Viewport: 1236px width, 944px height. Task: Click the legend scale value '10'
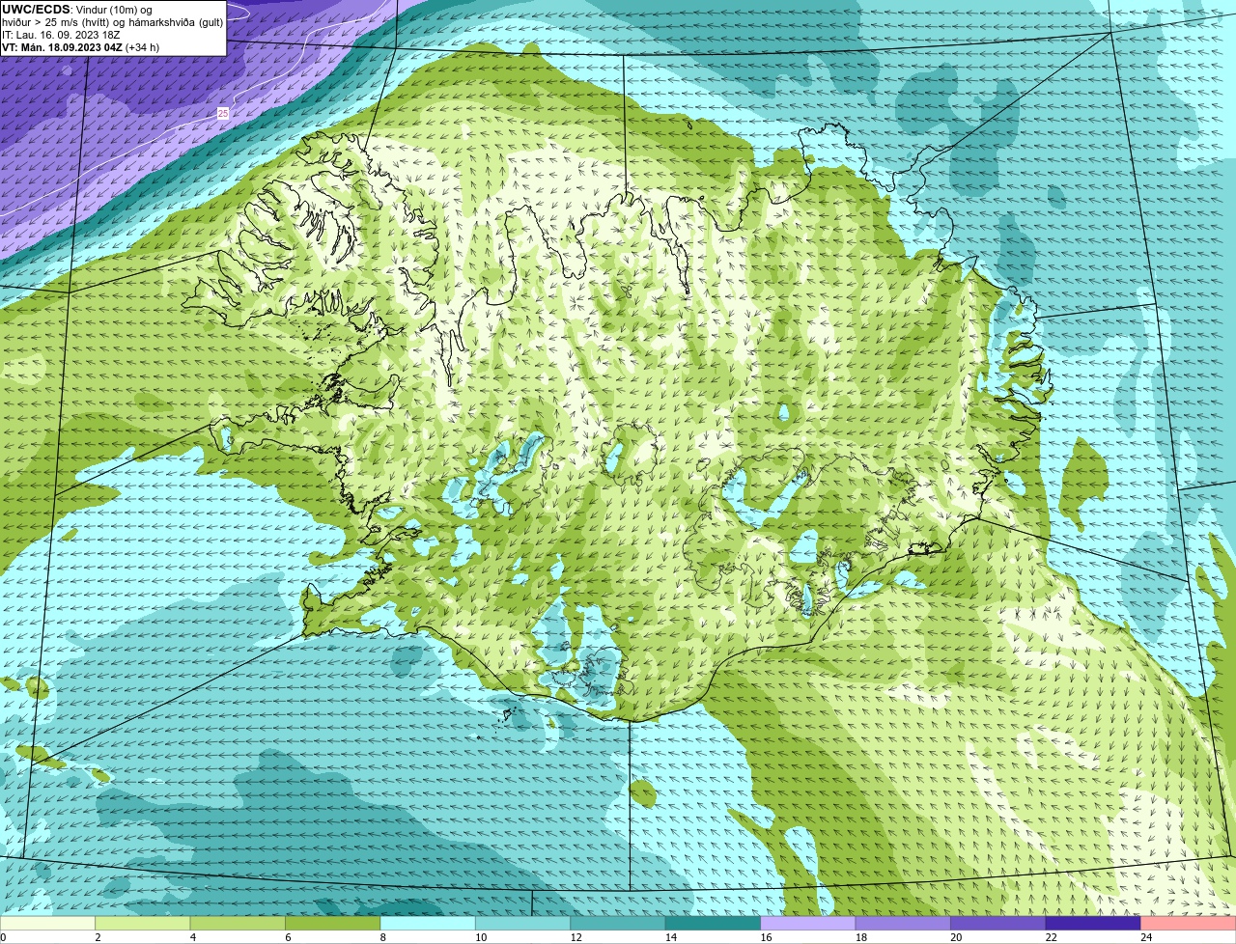coord(481,937)
